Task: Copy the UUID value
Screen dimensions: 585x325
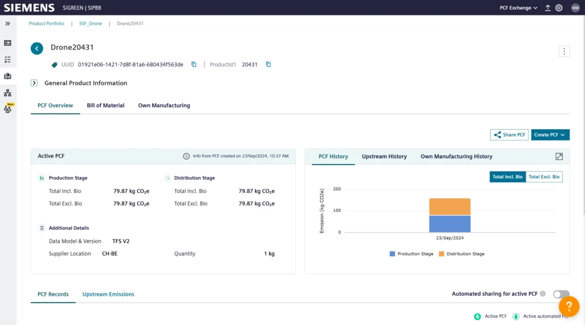Action: pos(194,65)
